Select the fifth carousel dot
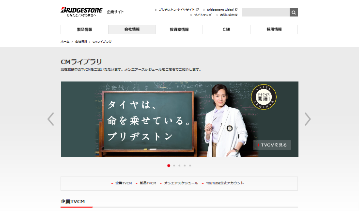 (x=190, y=165)
